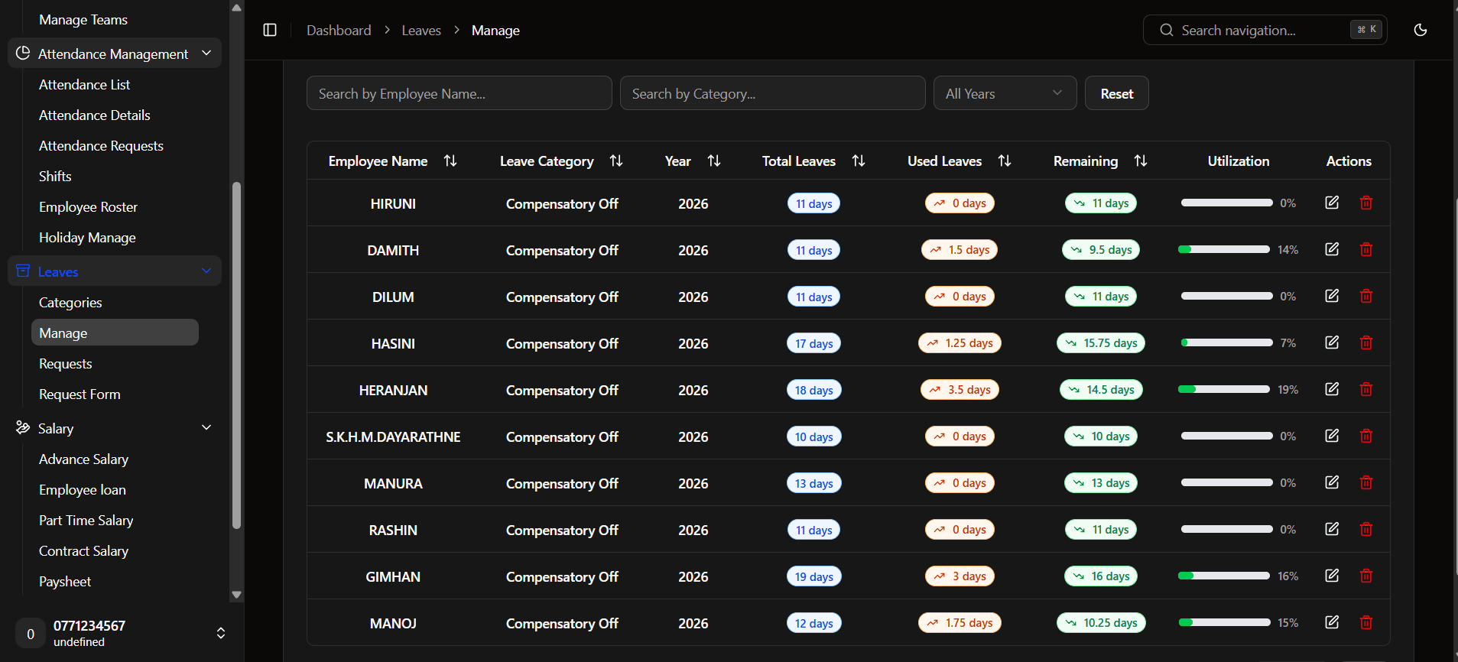Image resolution: width=1458 pixels, height=662 pixels.
Task: Open Employee Roster page
Action: pos(88,207)
